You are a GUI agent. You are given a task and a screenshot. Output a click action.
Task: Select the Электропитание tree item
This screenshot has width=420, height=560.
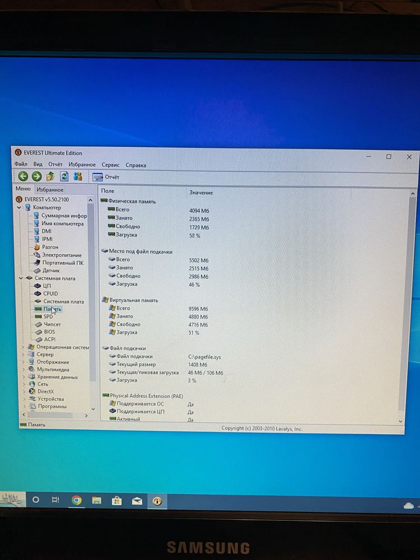tap(58, 255)
